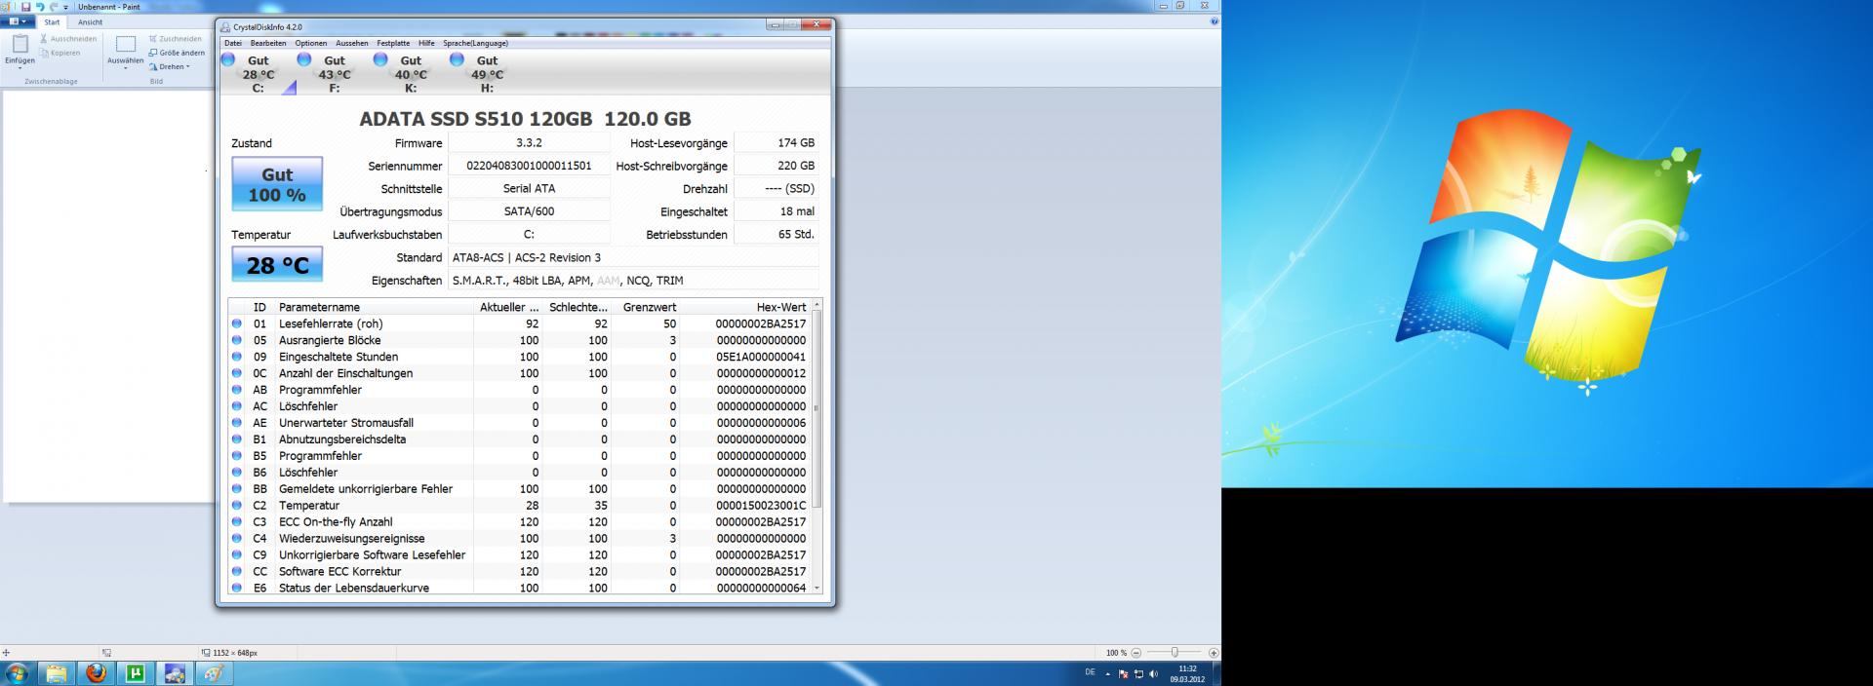Click the Einfügen clipboard icon in Paint
This screenshot has width=1873, height=686.
[20, 44]
